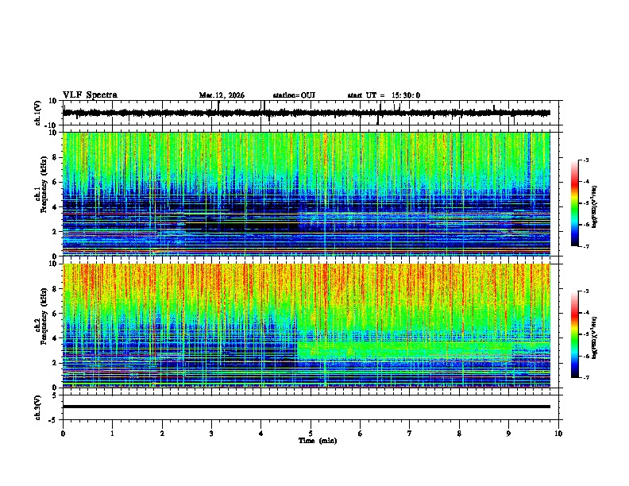This screenshot has height=486, width=629.
Task: Click the "-3" label on the ch.1 color bar
Action: point(586,160)
